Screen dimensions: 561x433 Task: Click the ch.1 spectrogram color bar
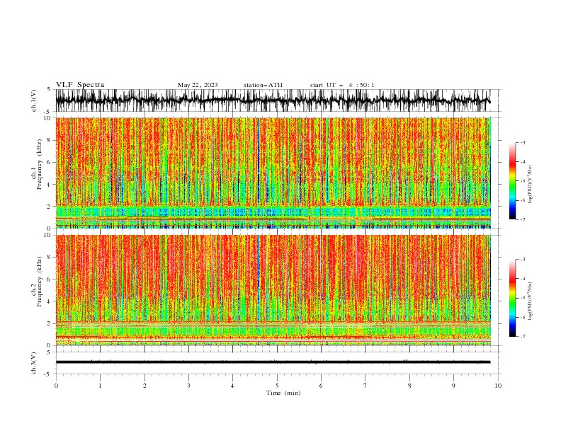click(x=512, y=181)
